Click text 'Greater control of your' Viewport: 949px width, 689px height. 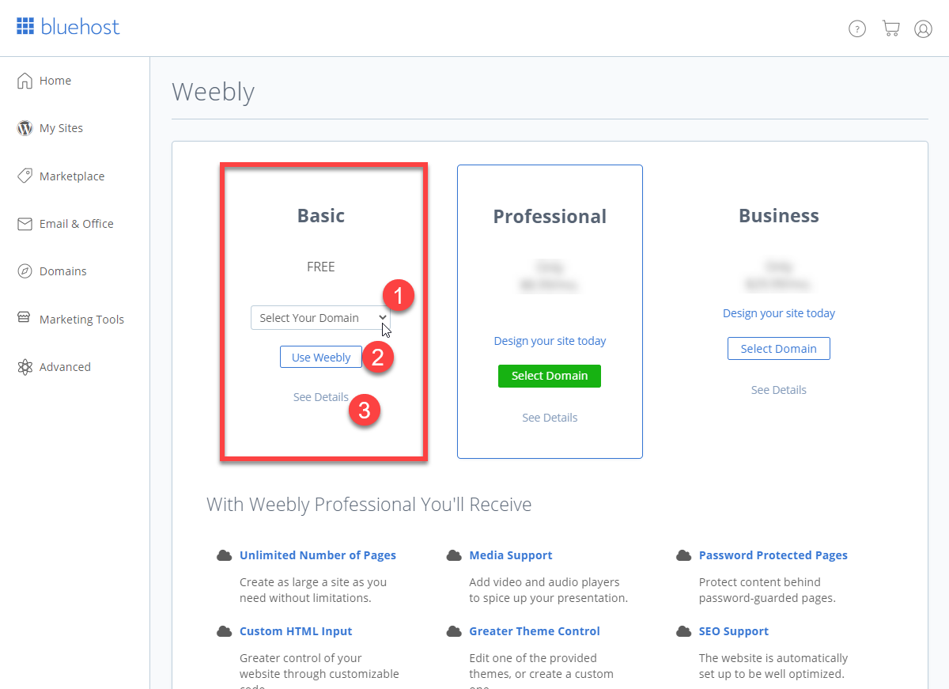(301, 658)
